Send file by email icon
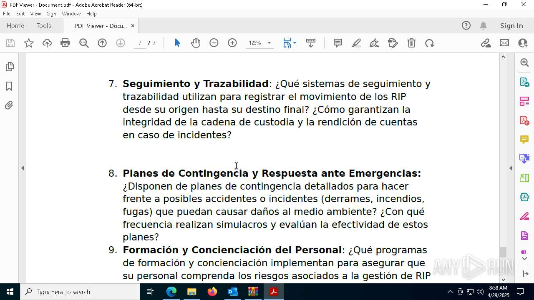This screenshot has height=300, width=534. [x=504, y=43]
